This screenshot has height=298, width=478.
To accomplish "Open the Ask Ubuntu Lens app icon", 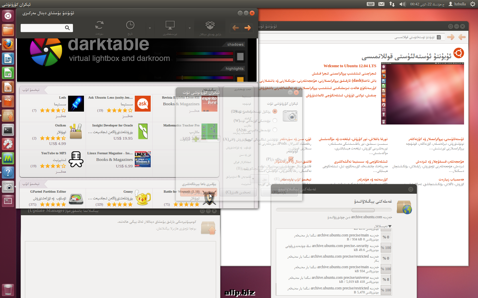I will [143, 104].
